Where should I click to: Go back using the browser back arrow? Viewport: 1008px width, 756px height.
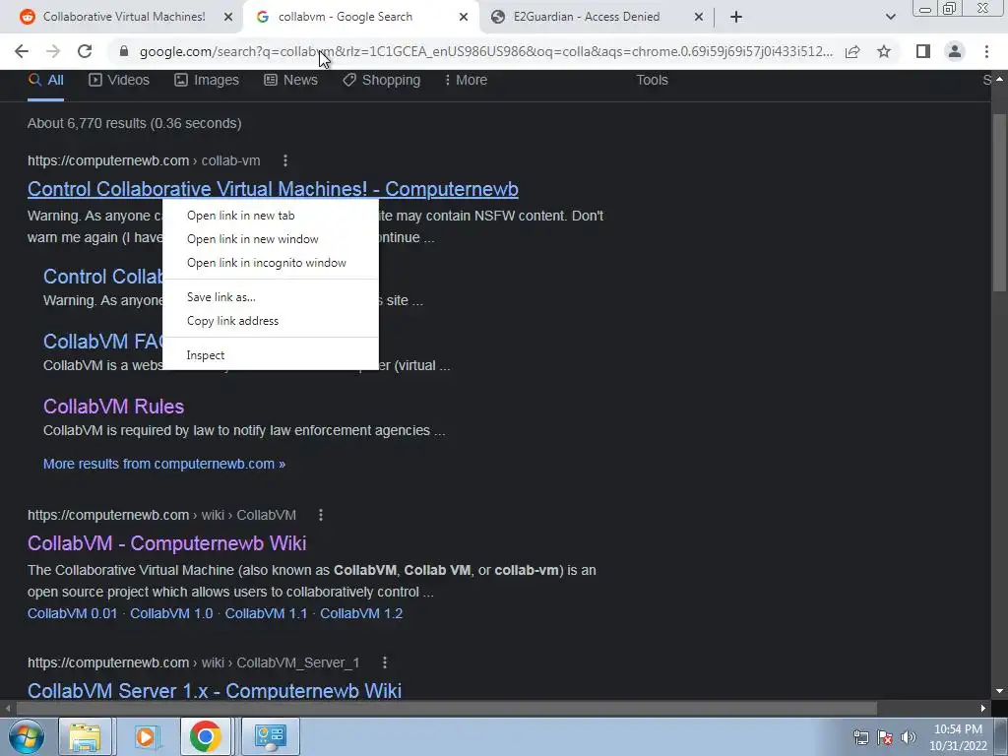pos(22,51)
